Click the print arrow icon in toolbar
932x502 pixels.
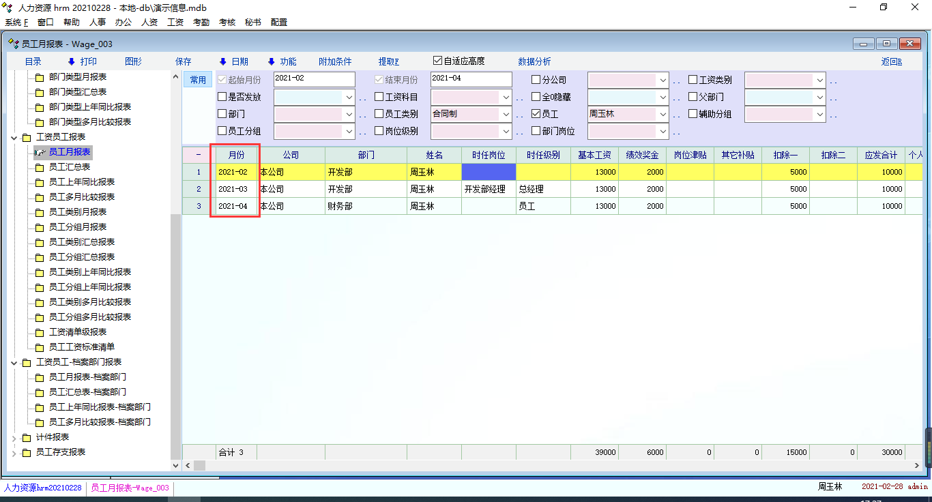point(71,61)
